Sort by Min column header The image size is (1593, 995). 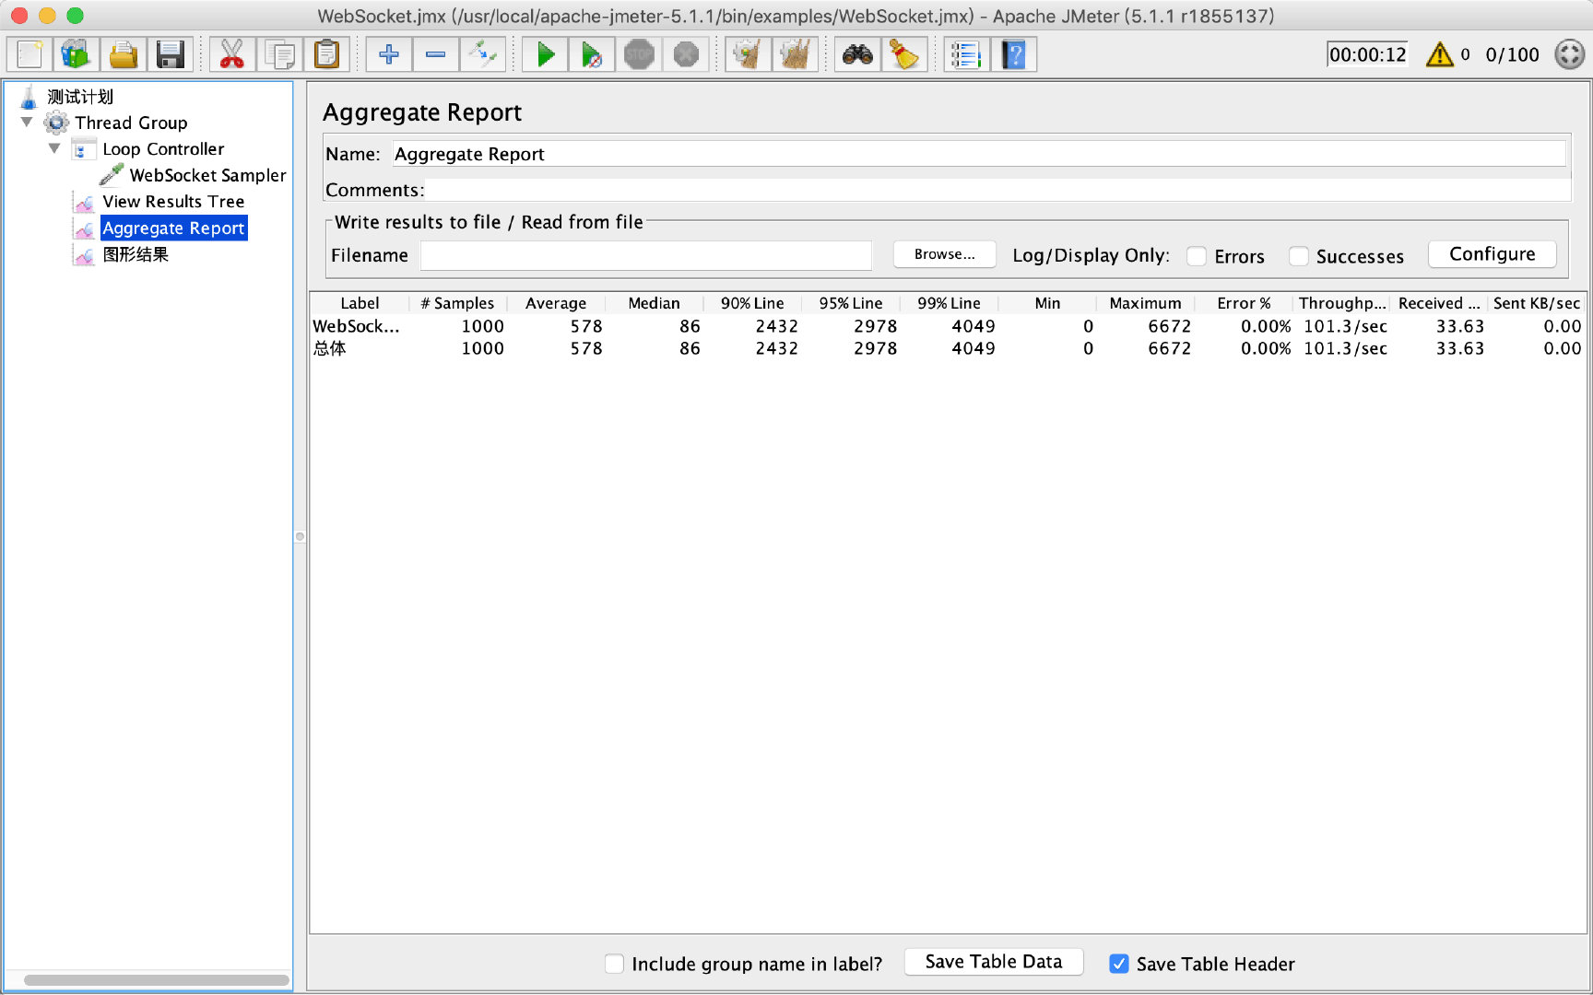pos(1047,303)
